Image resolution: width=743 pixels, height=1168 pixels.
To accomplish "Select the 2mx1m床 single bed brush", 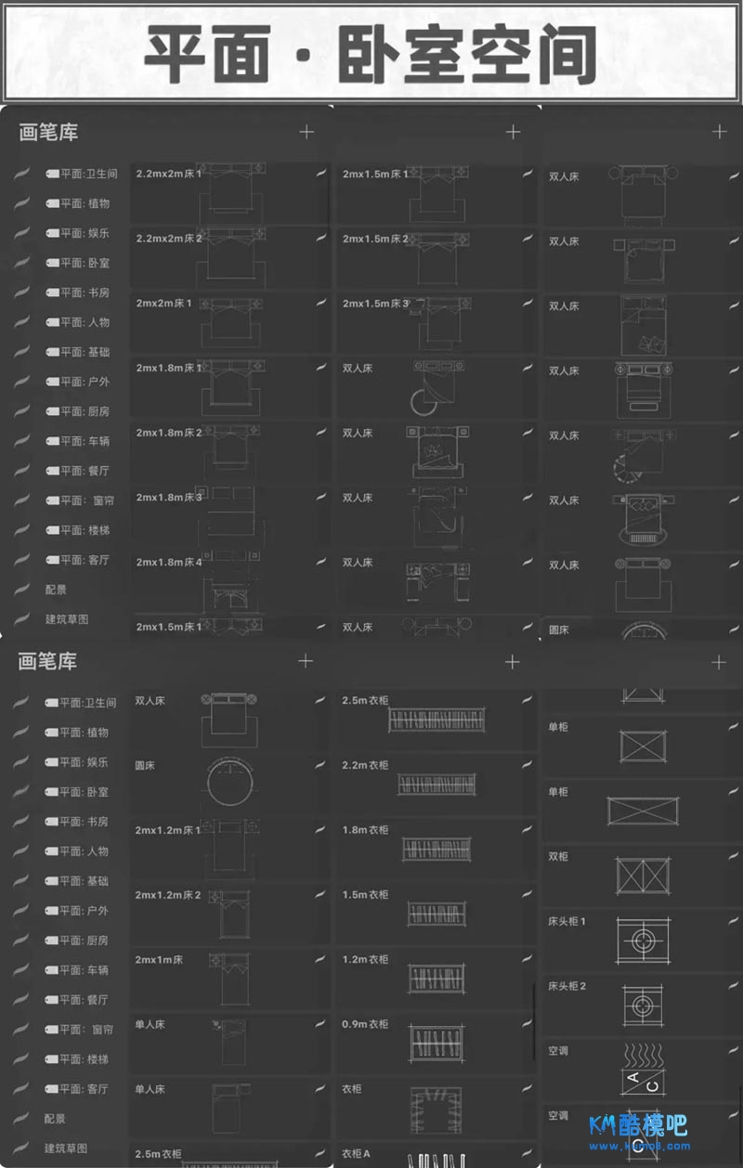I will [x=228, y=978].
